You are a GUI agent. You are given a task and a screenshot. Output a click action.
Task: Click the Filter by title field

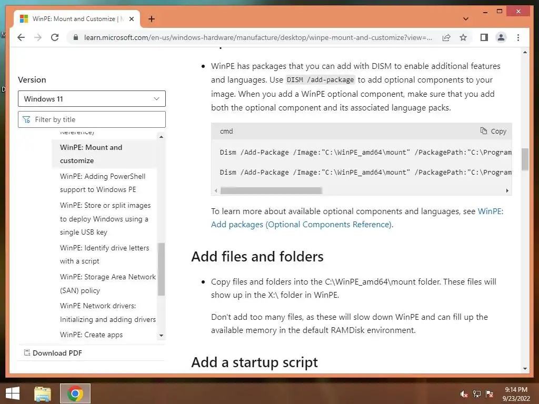[92, 119]
